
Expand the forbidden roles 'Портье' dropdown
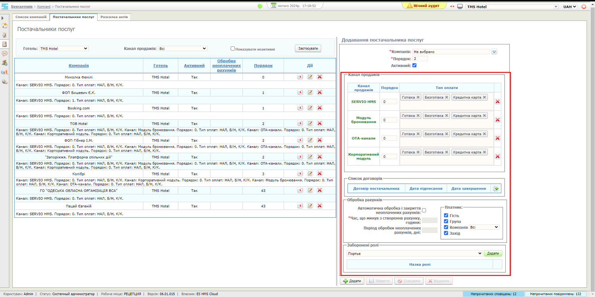click(x=414, y=253)
